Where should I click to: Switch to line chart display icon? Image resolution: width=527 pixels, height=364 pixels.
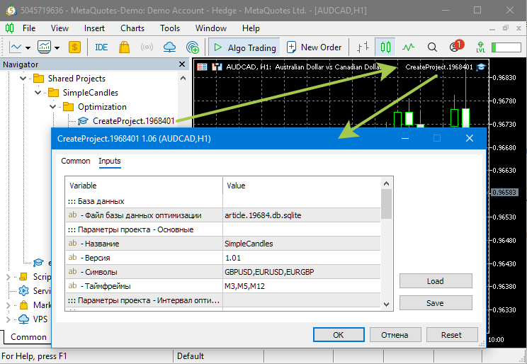tap(409, 47)
